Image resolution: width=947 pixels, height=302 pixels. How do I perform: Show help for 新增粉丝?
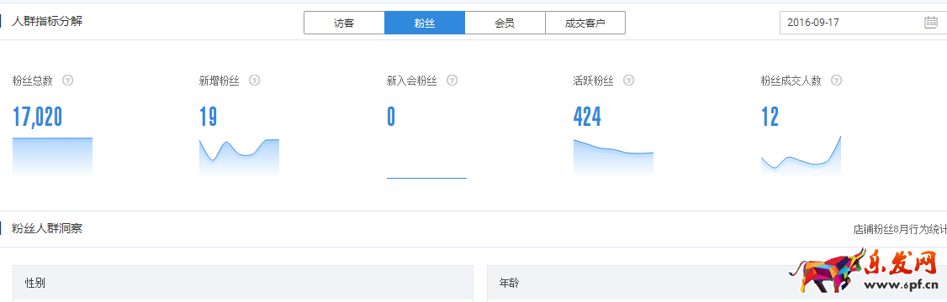click(x=254, y=81)
